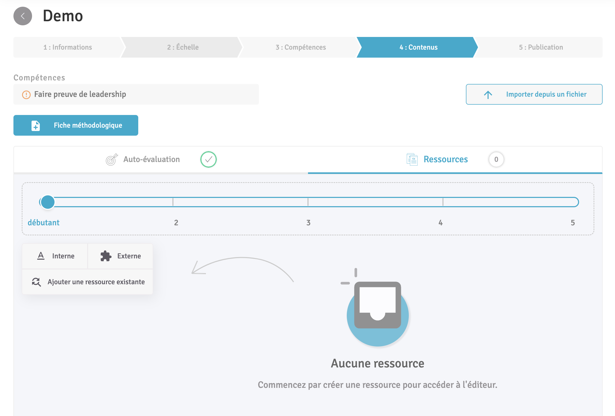Viewport: 615px width, 416px height.
Task: Click the Ressources count badge showing 0
Action: click(496, 160)
